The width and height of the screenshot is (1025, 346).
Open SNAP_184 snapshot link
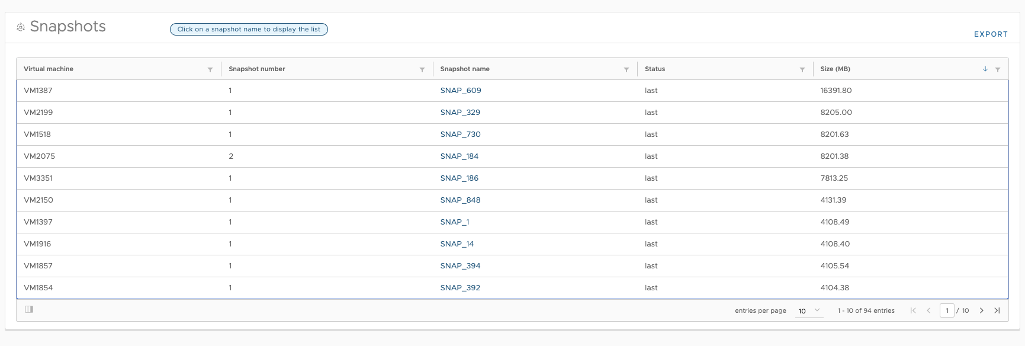coord(460,156)
